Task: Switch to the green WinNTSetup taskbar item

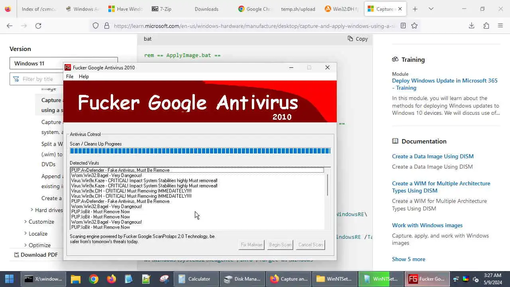Action: [381, 279]
